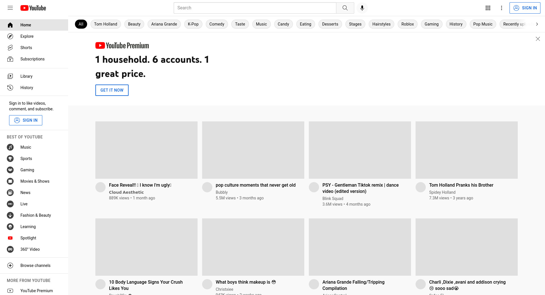
Task: Visit the Blink Squad channel
Action: [x=333, y=199]
